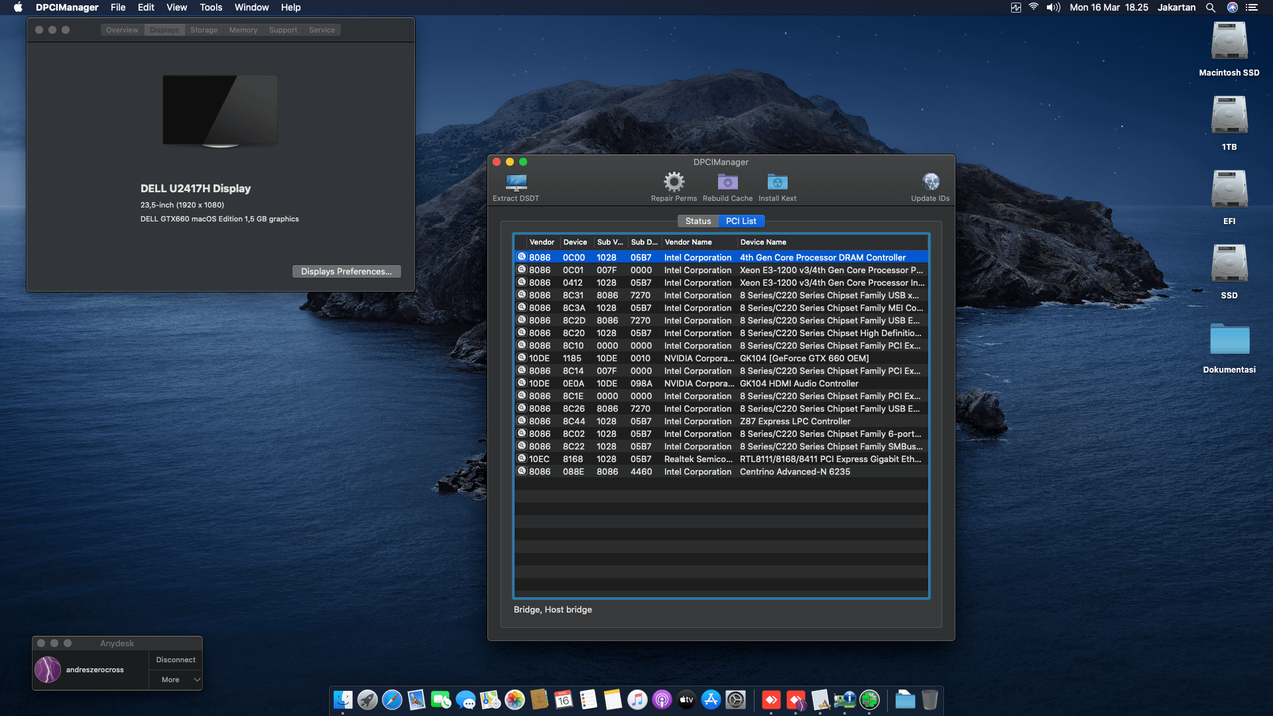Open the Help menu
This screenshot has width=1273, height=716.
click(290, 7)
